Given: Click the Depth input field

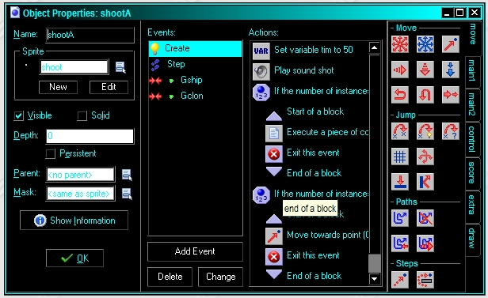Looking at the screenshot, I should click(x=90, y=136).
